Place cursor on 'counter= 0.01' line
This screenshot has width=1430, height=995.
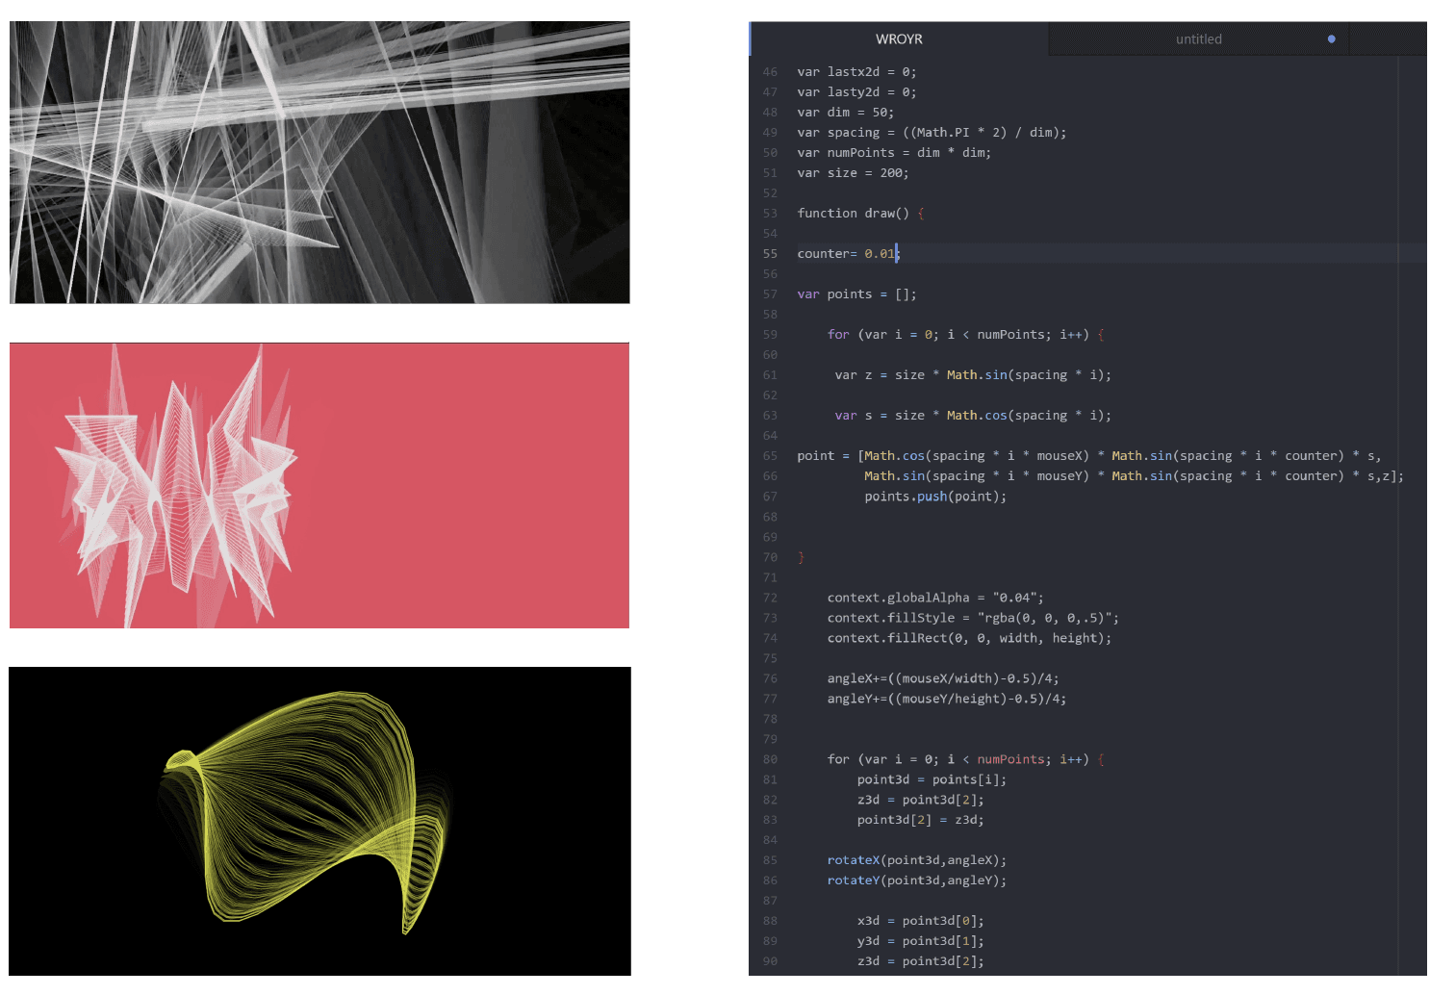(x=847, y=254)
